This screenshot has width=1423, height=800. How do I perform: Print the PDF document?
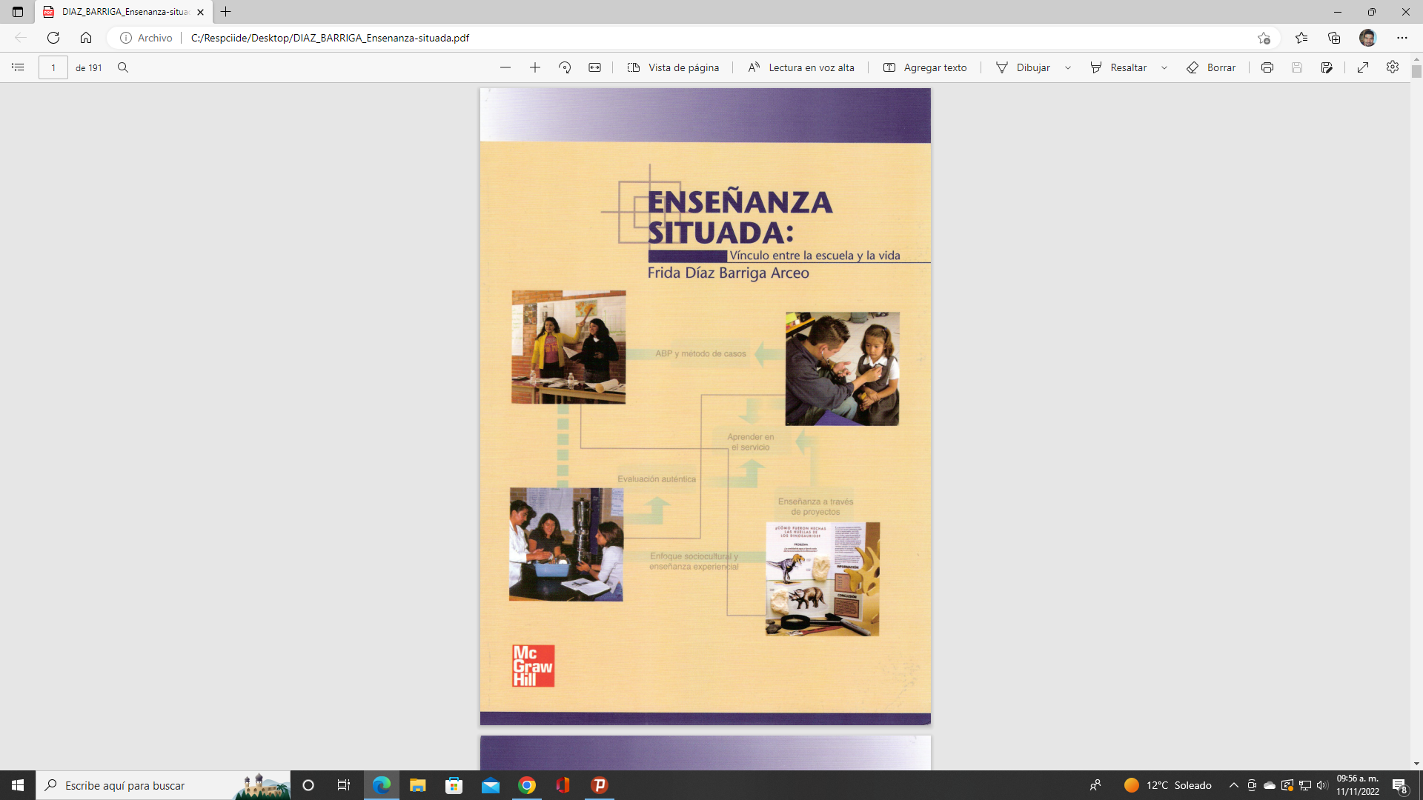point(1267,67)
